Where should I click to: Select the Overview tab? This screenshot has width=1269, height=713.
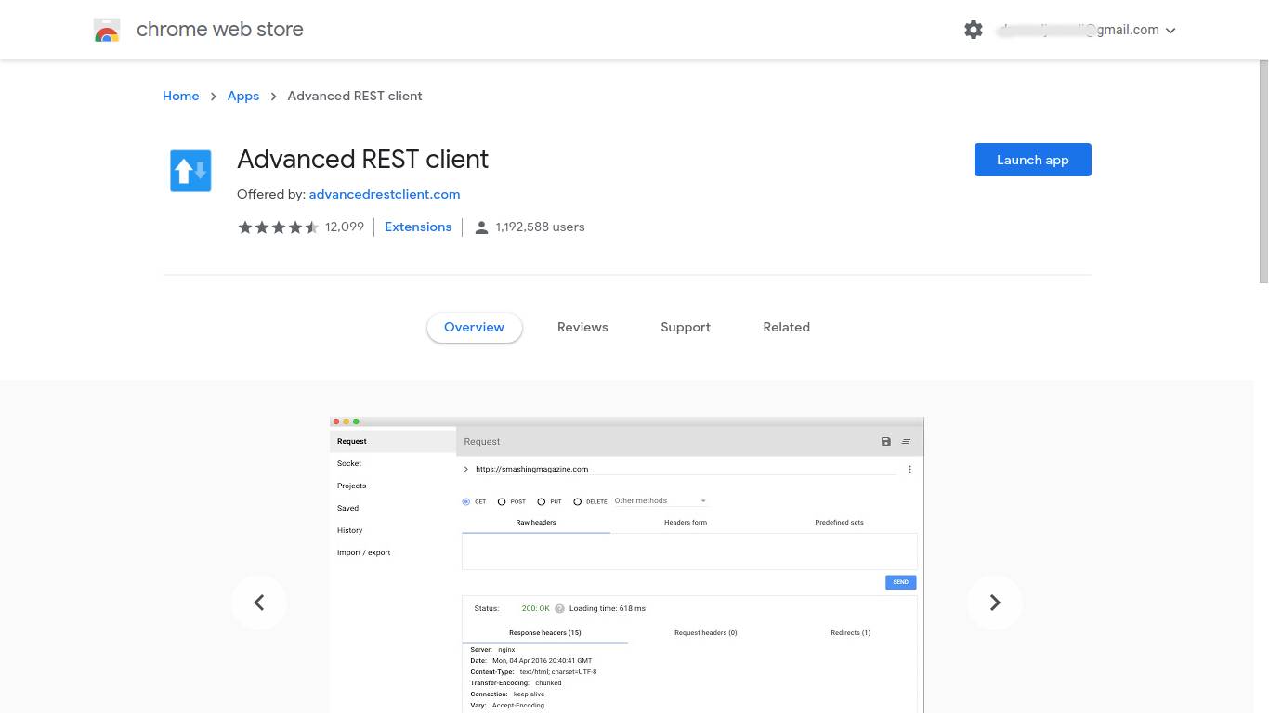474,327
